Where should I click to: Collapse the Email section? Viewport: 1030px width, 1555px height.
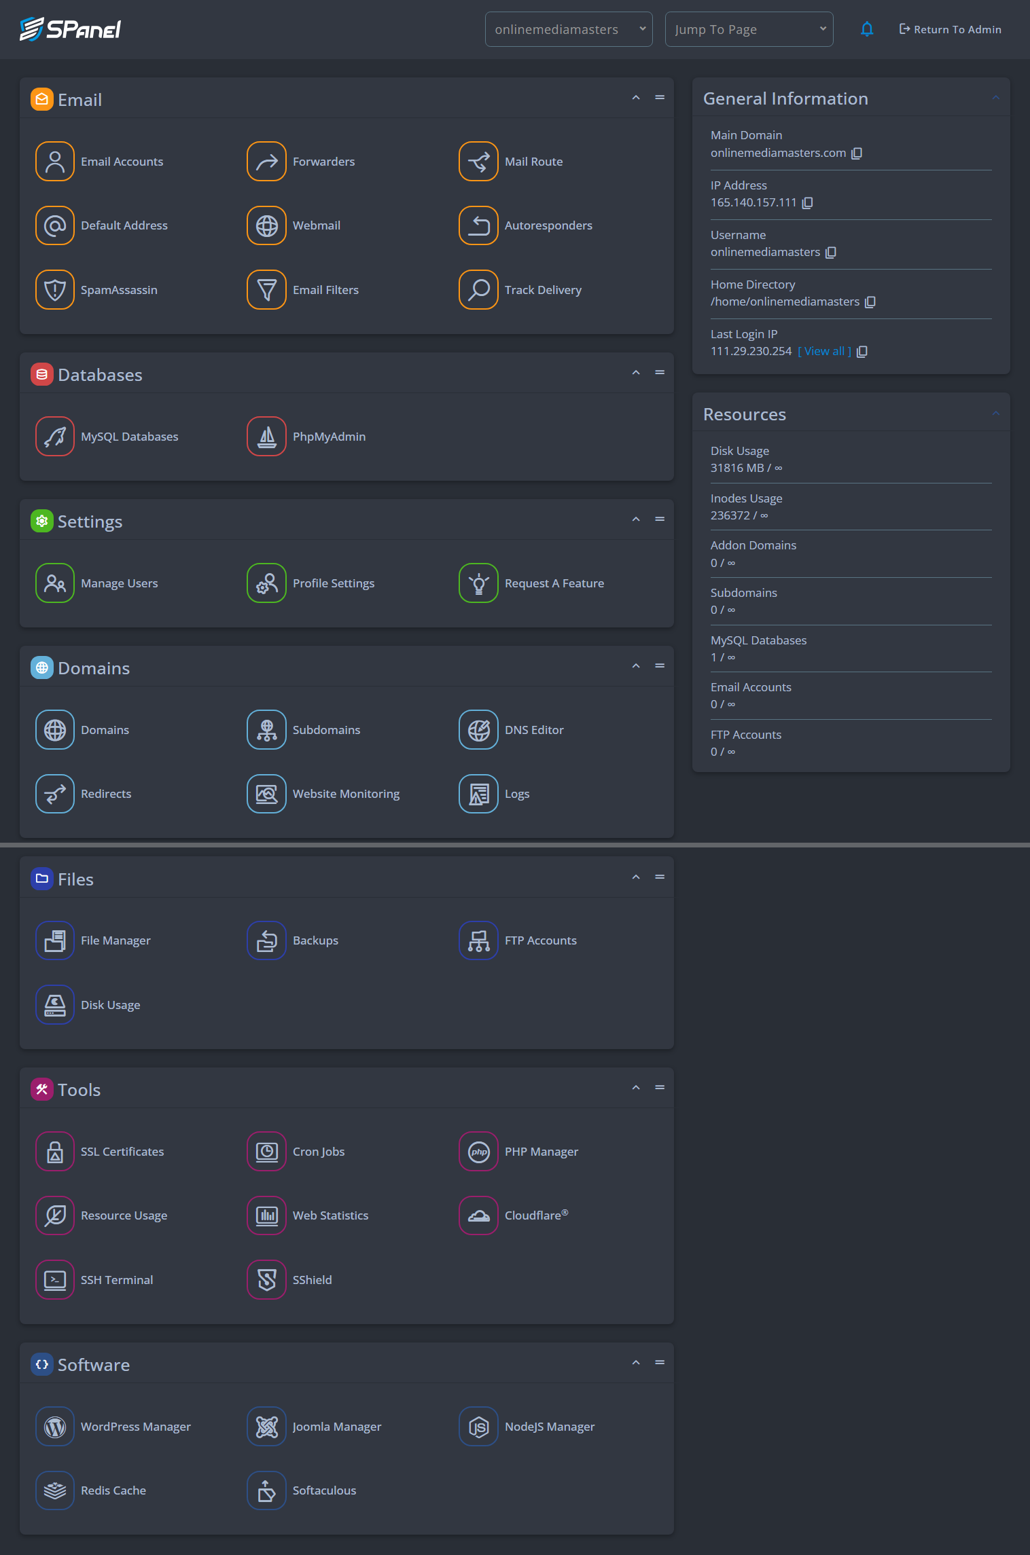(636, 98)
